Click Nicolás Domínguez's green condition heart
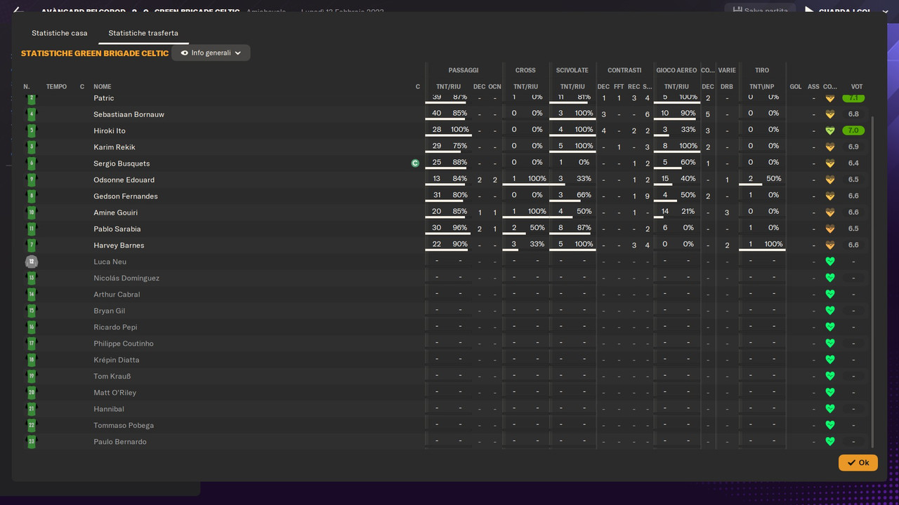This screenshot has height=505, width=899. [x=829, y=278]
